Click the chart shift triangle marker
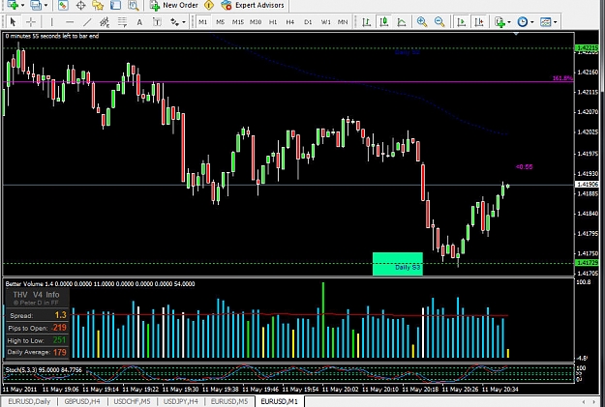The width and height of the screenshot is (605, 407). (516, 34)
